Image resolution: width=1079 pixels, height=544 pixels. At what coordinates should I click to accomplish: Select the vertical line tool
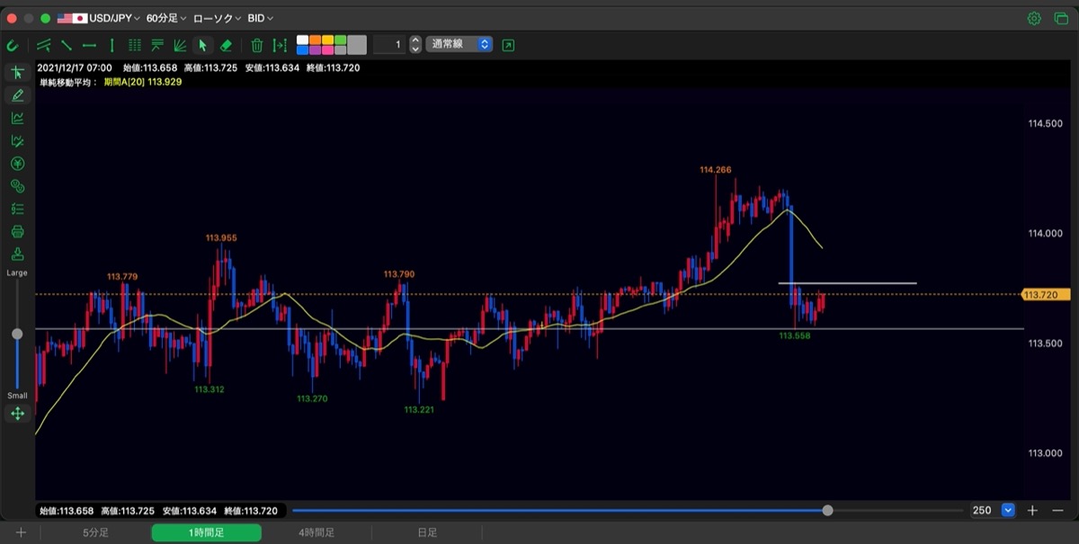(x=112, y=45)
